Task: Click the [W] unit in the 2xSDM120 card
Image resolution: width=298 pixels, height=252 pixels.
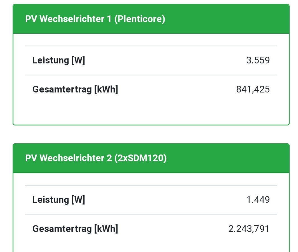Action: 78,199
